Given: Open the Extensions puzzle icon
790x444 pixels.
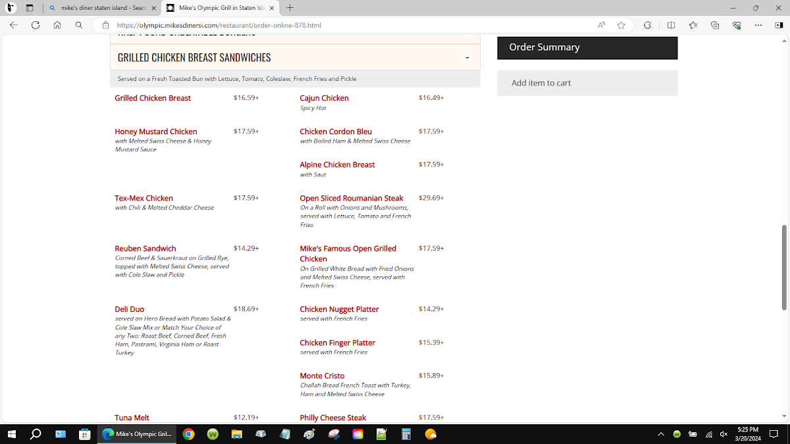Looking at the screenshot, I should pos(648,25).
